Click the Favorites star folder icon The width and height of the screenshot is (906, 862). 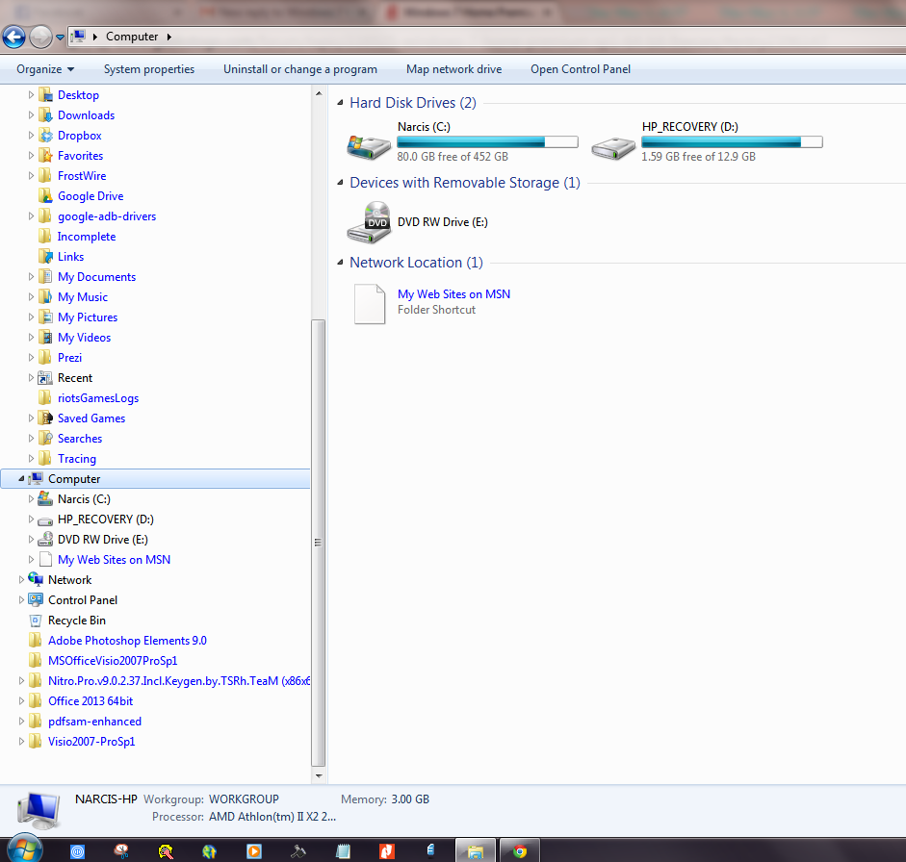(46, 156)
